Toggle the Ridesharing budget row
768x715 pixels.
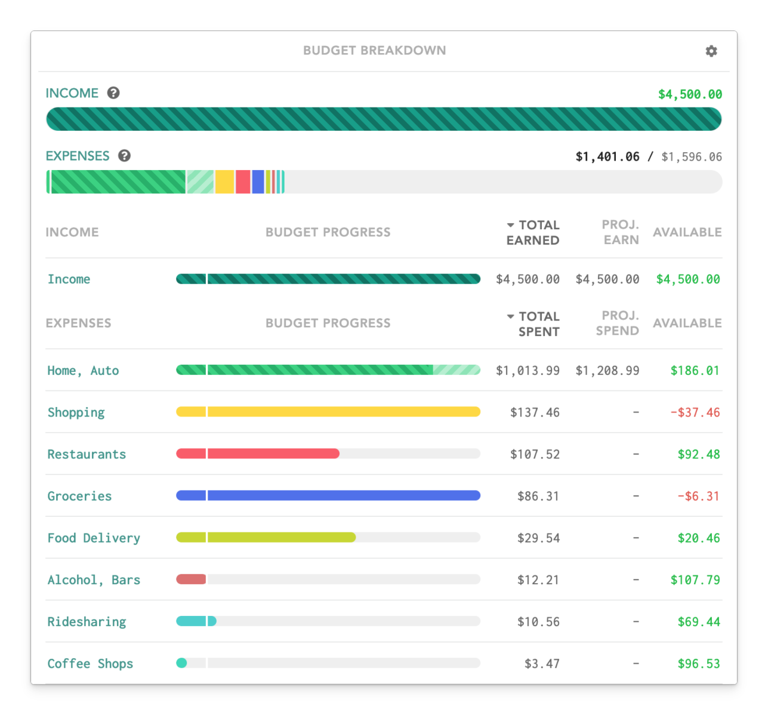(x=87, y=621)
